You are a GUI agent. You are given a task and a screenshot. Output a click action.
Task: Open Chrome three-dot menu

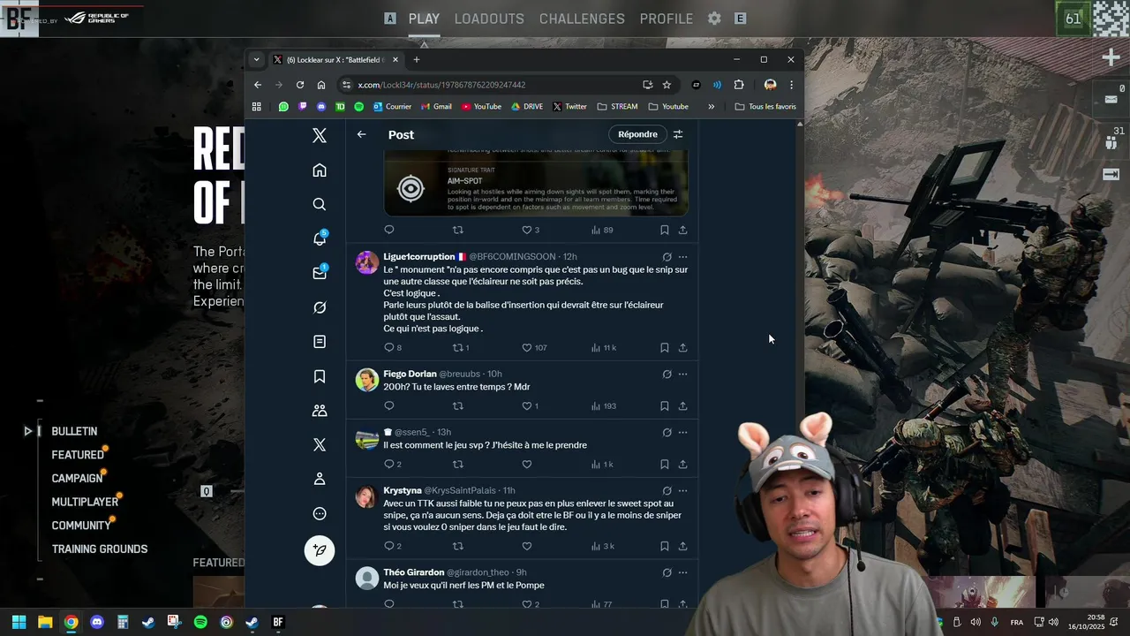point(791,85)
